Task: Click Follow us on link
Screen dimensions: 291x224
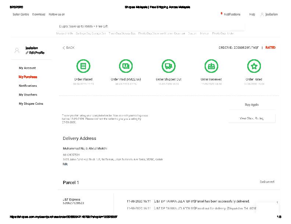Action: coord(57,14)
